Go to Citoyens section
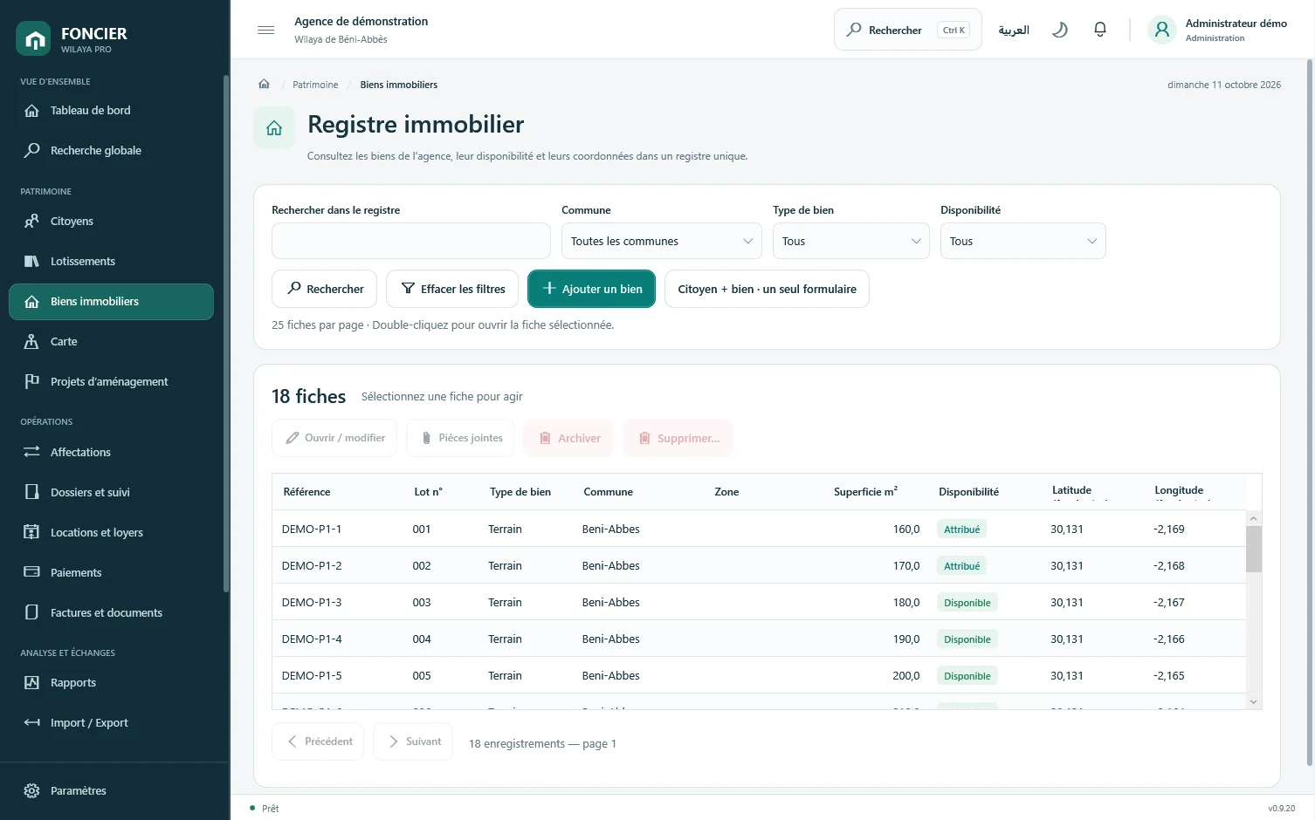 111,222
